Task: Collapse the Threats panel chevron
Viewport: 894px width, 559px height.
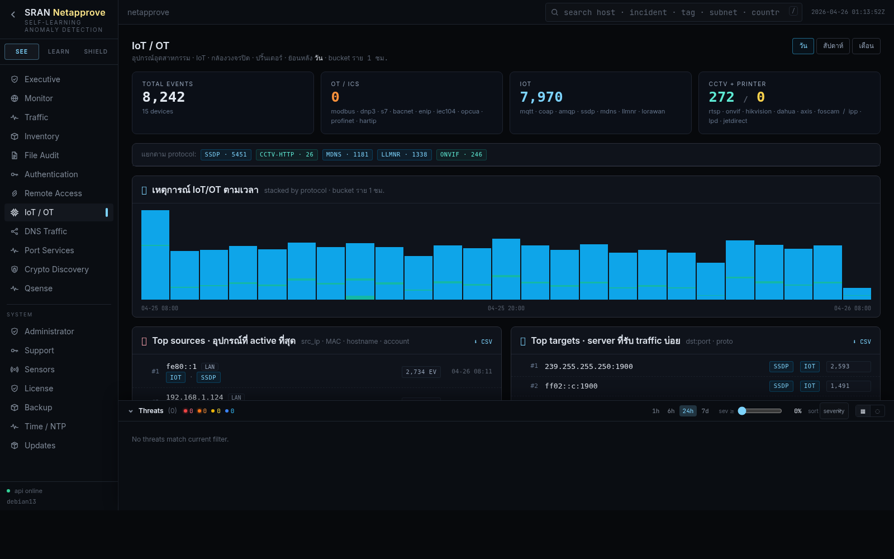Action: coord(131,411)
